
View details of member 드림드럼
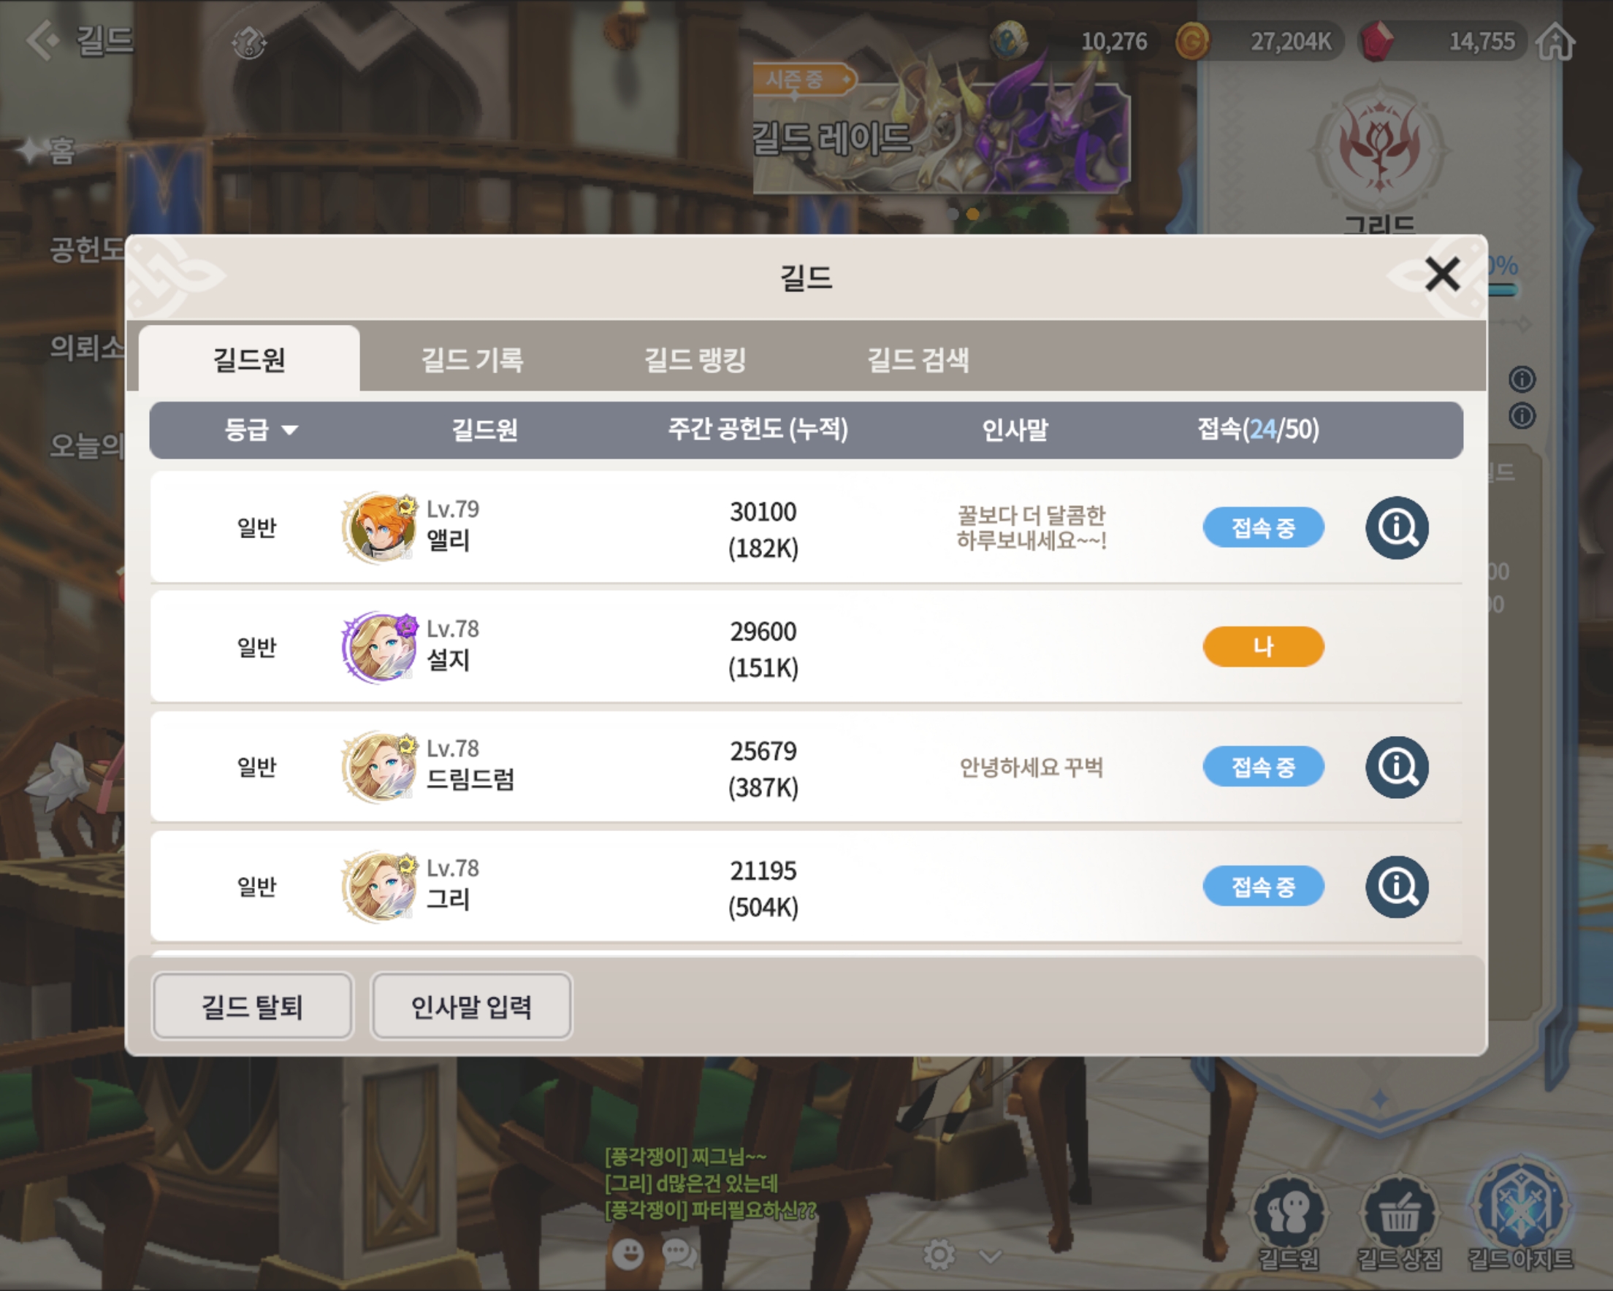point(1396,767)
